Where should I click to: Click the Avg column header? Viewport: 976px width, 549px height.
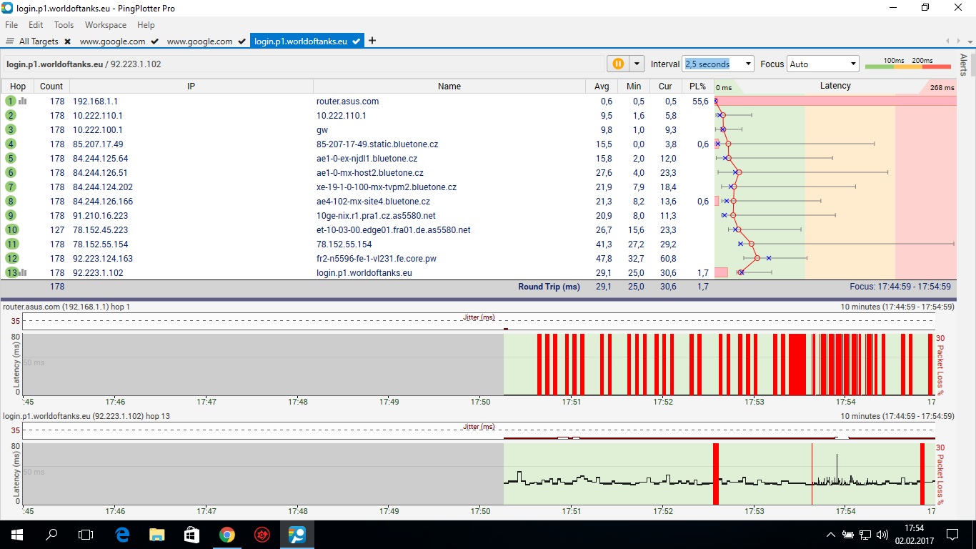pyautogui.click(x=602, y=86)
